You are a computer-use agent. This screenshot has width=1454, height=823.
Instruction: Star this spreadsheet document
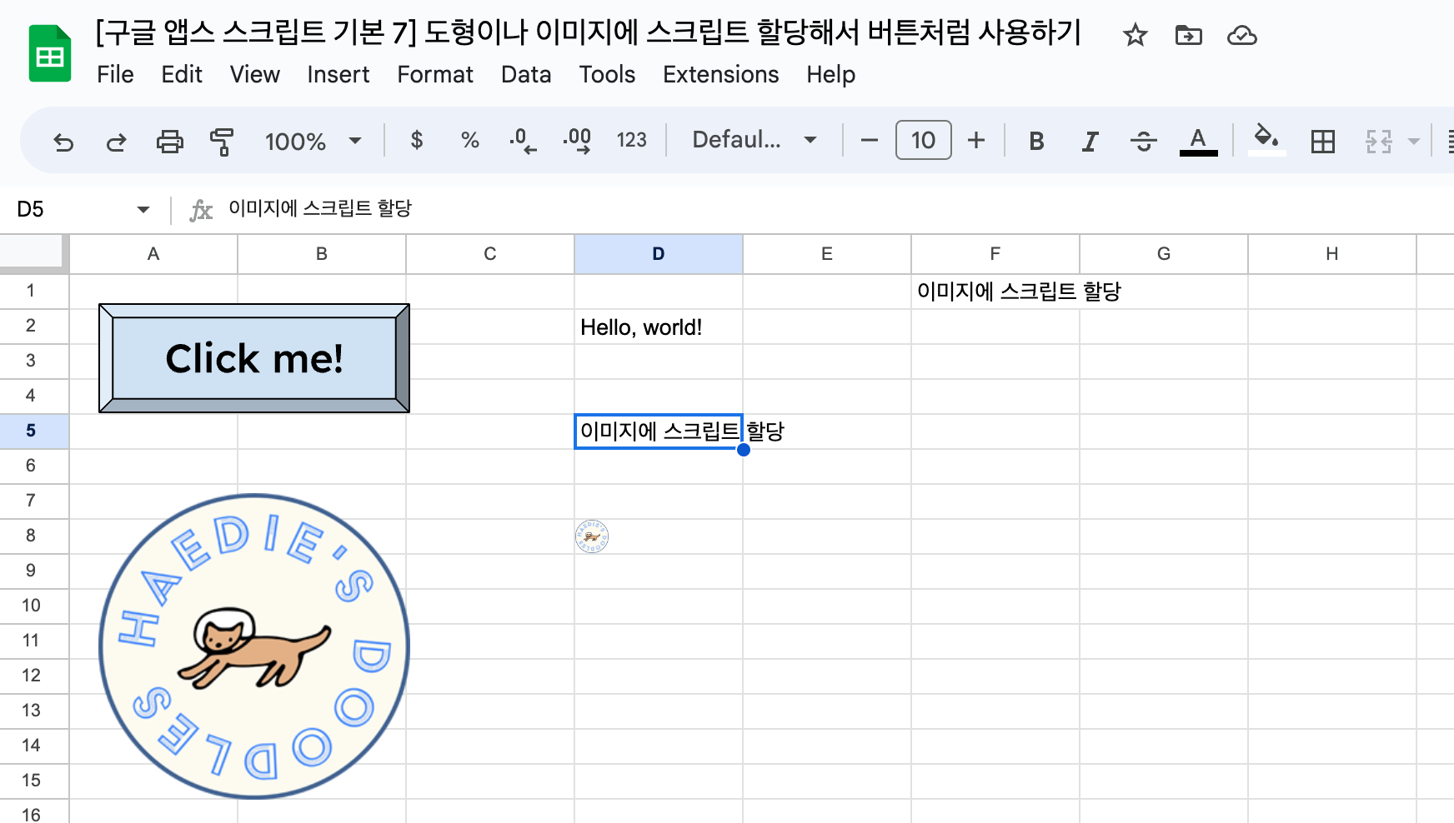(1135, 35)
